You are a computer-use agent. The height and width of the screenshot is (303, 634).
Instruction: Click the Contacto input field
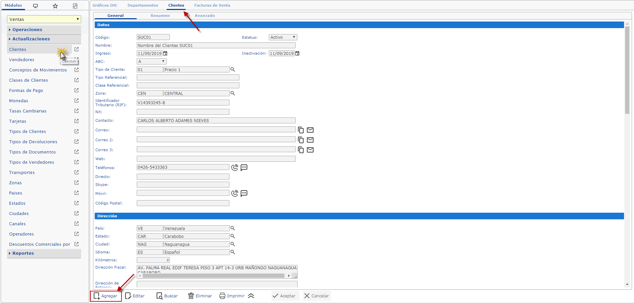pos(216,121)
